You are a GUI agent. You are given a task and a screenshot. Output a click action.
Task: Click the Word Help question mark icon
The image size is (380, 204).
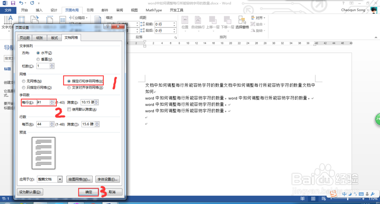(343, 3)
